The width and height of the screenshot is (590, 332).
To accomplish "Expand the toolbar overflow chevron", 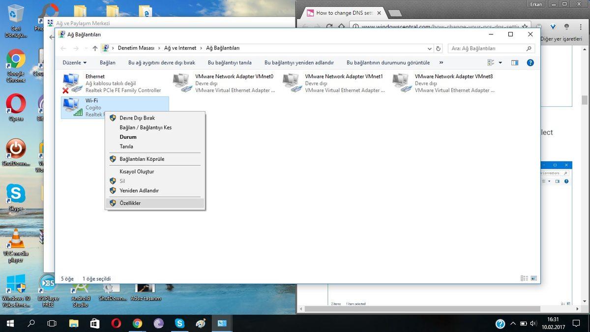I will pos(441,62).
